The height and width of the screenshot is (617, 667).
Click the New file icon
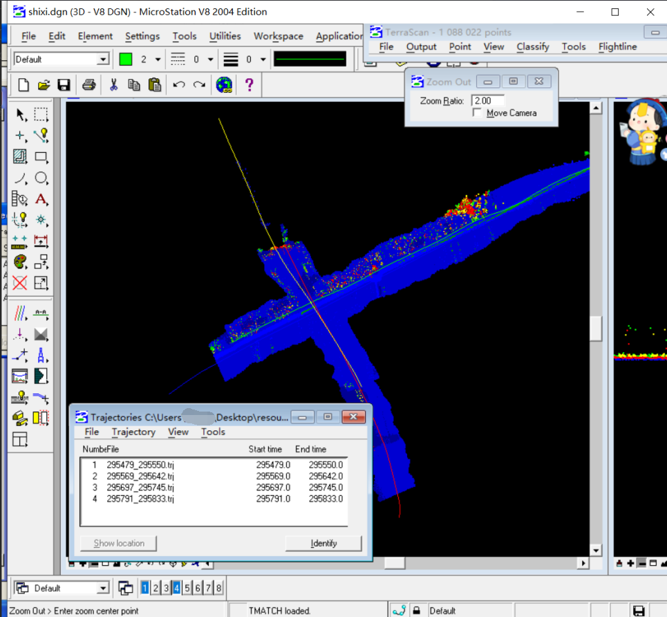(x=24, y=85)
